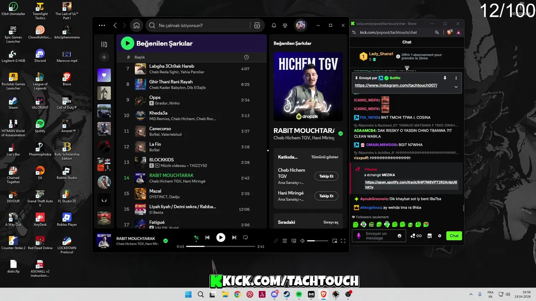Enter Spotify fullscreen mode
The image size is (536, 301).
click(343, 241)
